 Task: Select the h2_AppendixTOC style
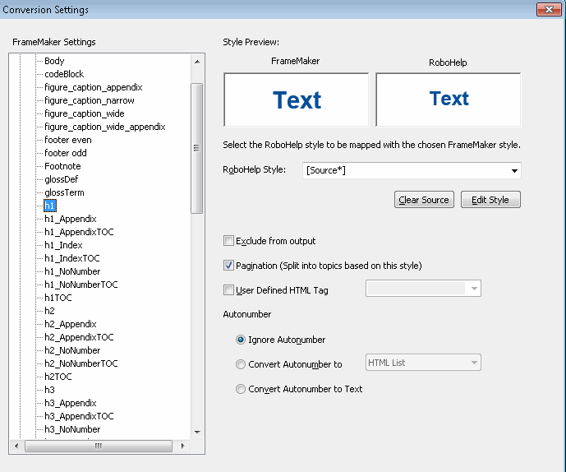click(79, 337)
